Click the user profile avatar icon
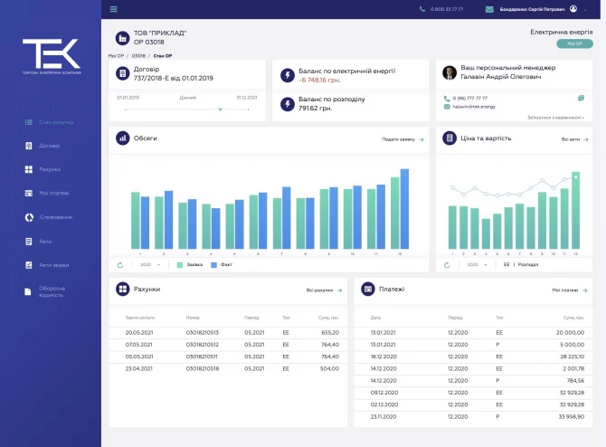606x447 pixels. (x=573, y=9)
